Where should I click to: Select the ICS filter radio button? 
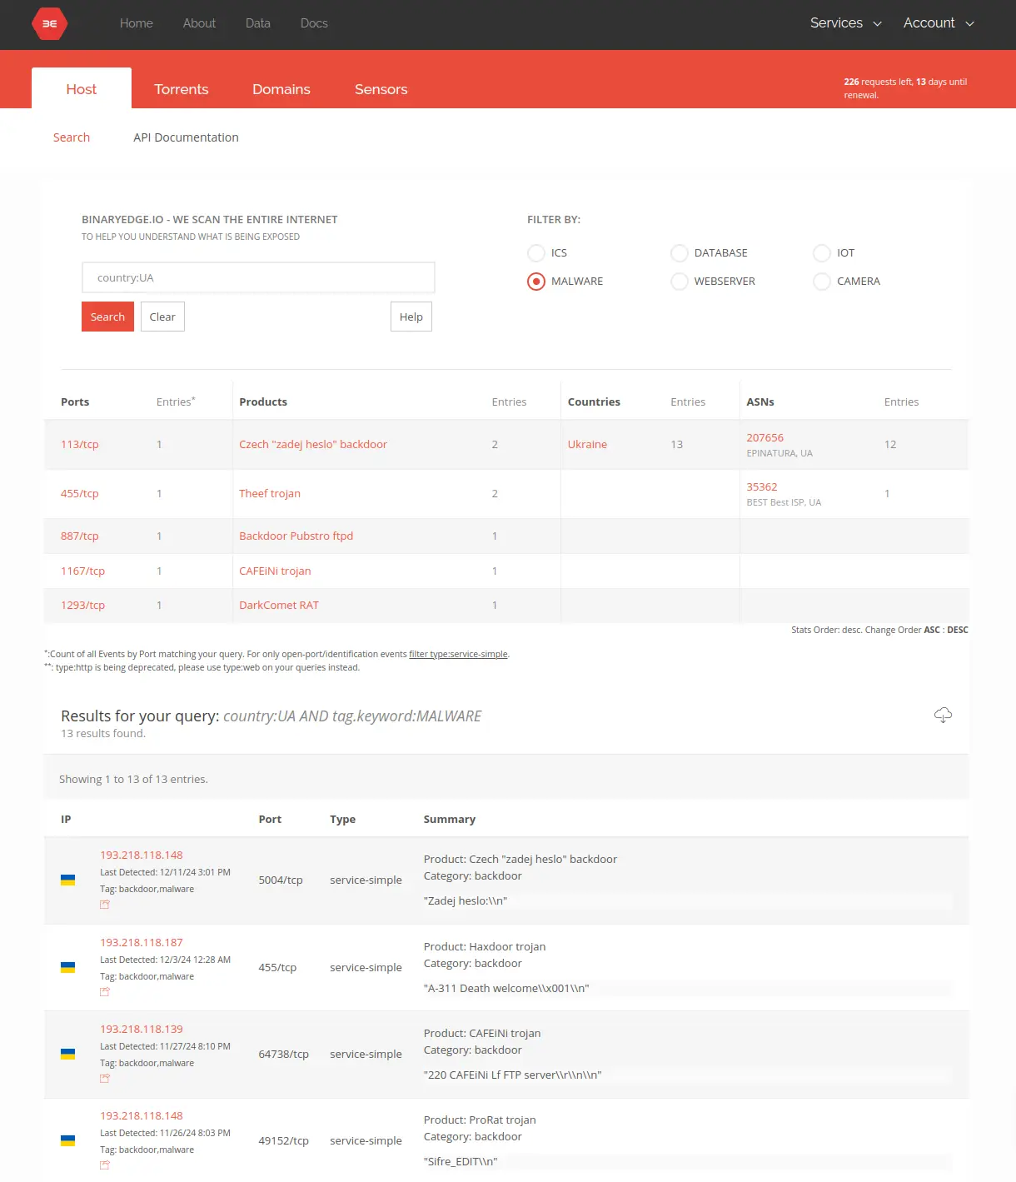point(536,253)
